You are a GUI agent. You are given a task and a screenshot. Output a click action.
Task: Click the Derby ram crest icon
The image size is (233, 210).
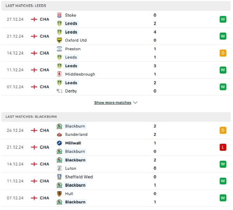[60, 91]
